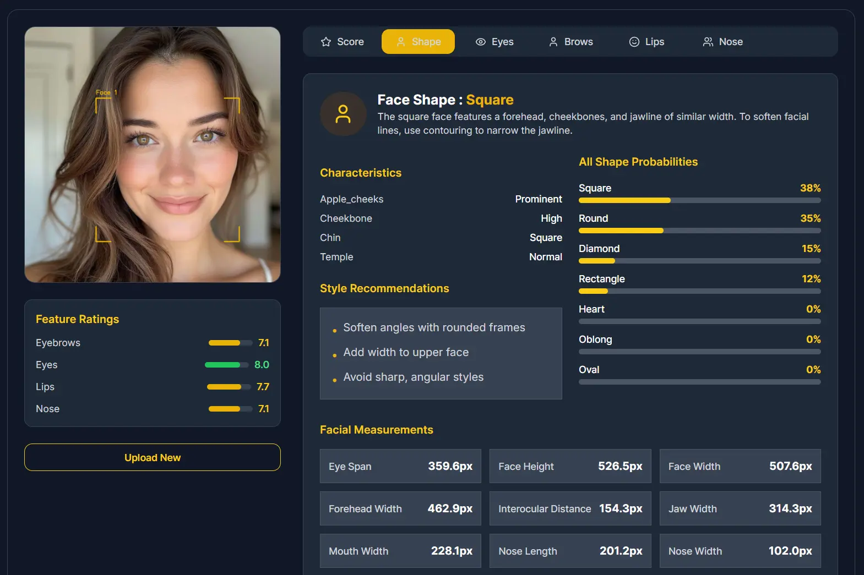Viewport: 864px width, 575px height.
Task: Click the 'Prominent' characteristic value
Action: click(539, 199)
